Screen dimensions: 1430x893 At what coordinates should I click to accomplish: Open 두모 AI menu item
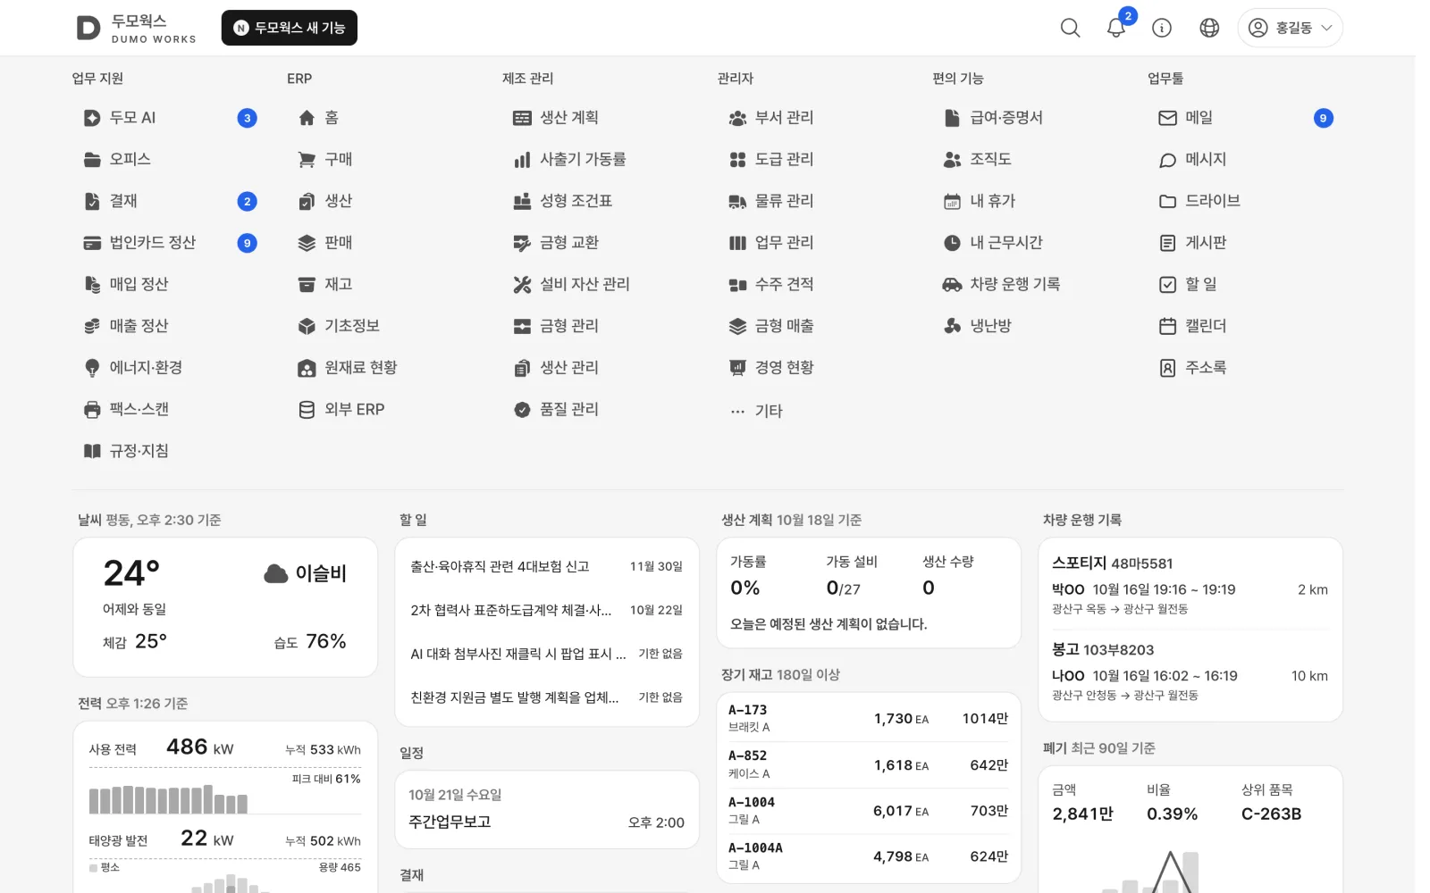coord(170,118)
